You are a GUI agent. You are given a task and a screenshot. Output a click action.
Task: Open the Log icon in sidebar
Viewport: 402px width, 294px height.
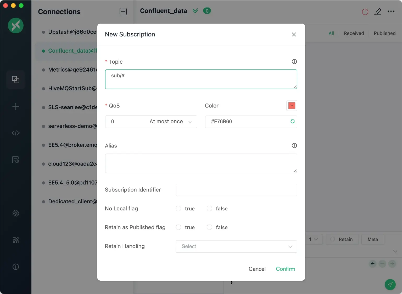click(x=16, y=160)
